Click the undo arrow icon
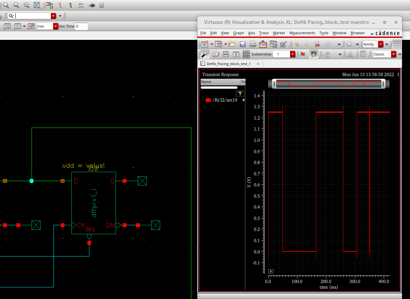This screenshot has width=410, height=299. point(297,44)
